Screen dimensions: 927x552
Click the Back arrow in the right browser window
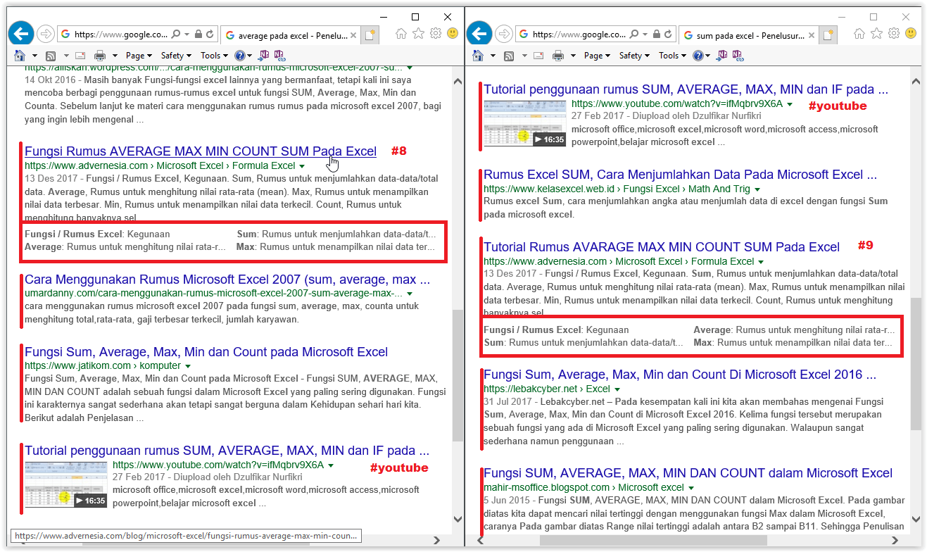tap(479, 33)
